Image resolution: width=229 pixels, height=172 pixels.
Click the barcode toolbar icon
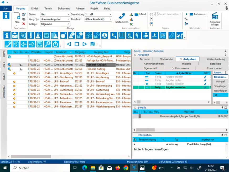tap(122, 35)
